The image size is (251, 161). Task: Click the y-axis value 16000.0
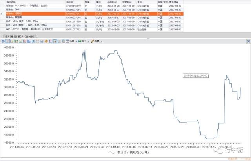point(9,143)
